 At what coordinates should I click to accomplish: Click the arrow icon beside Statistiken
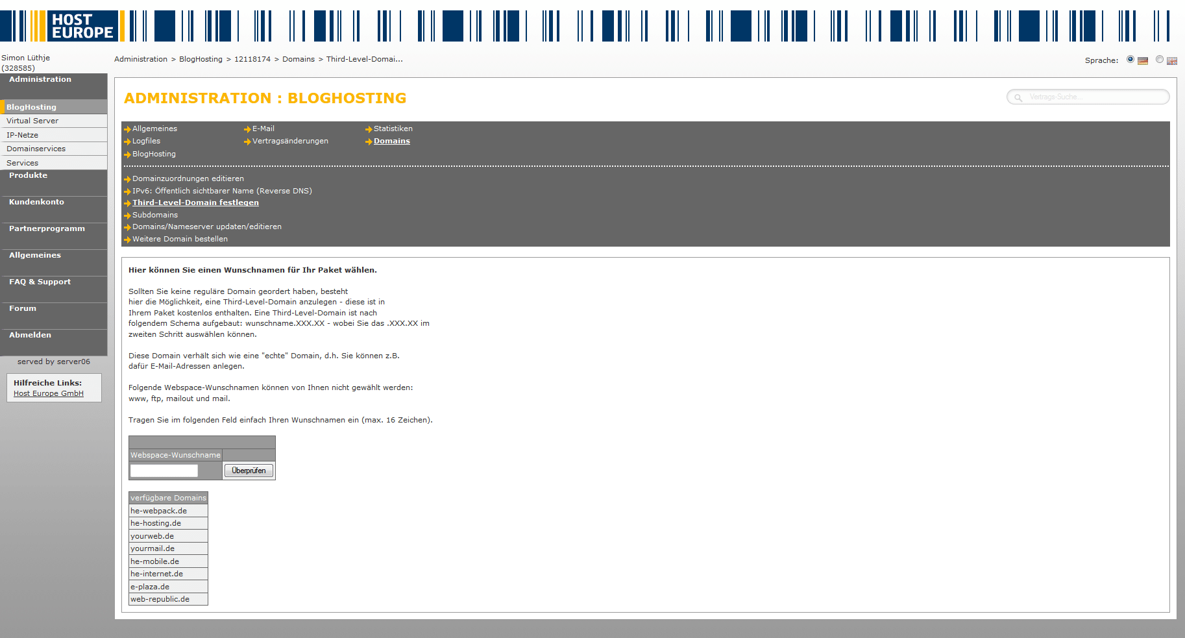point(369,129)
